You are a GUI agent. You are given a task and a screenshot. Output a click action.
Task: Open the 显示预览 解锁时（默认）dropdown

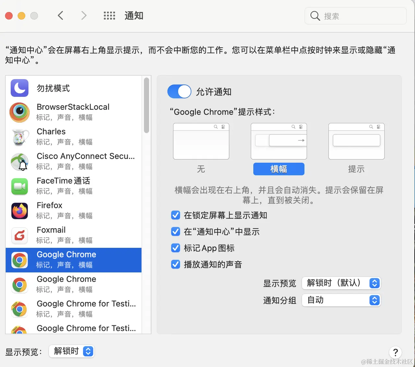[341, 283]
